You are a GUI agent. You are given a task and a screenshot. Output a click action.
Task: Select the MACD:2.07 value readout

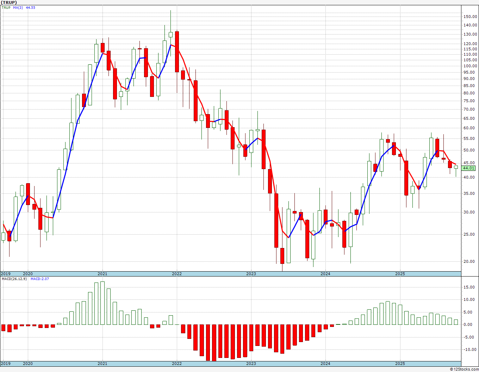coord(39,279)
